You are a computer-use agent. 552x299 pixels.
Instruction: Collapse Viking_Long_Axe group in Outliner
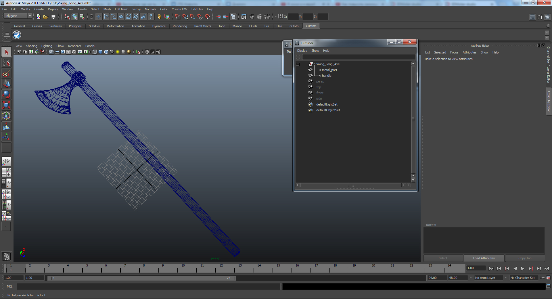[x=298, y=64]
